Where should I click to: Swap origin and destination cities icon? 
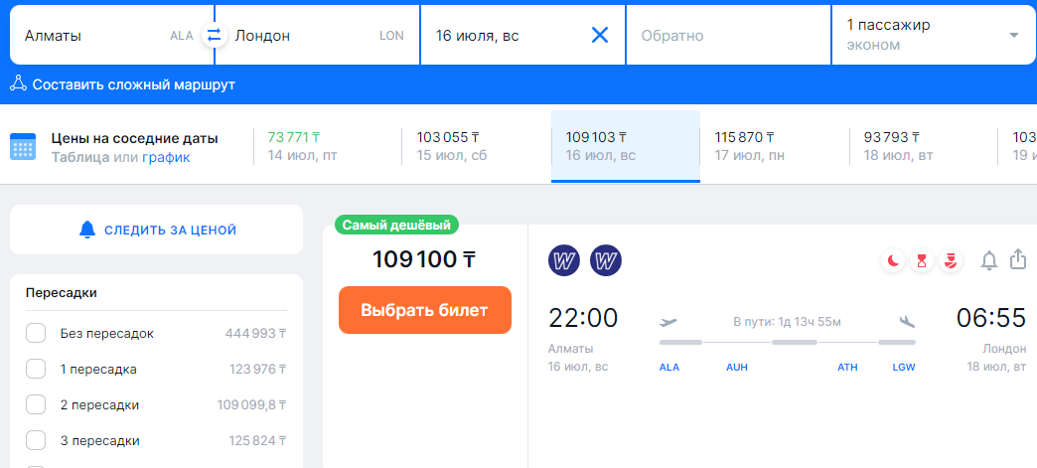pyautogui.click(x=213, y=36)
